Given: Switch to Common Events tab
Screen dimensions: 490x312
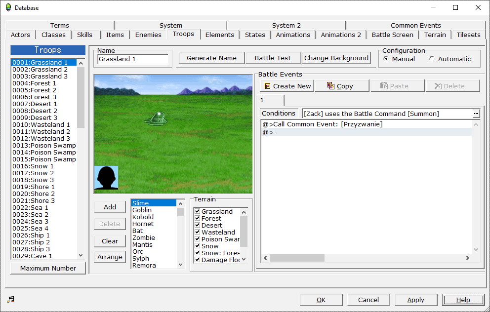Looking at the screenshot, I should pyautogui.click(x=415, y=25).
